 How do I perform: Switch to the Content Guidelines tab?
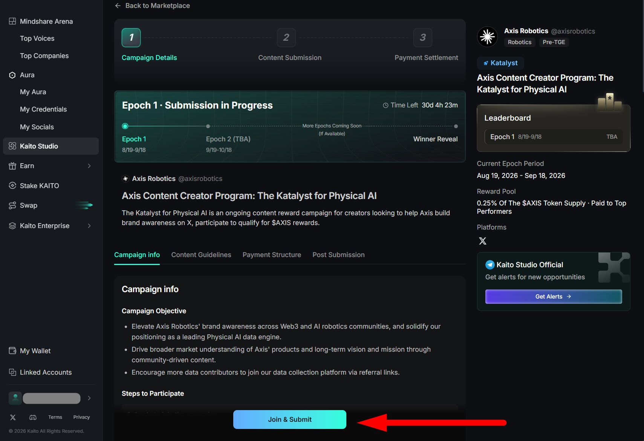201,255
